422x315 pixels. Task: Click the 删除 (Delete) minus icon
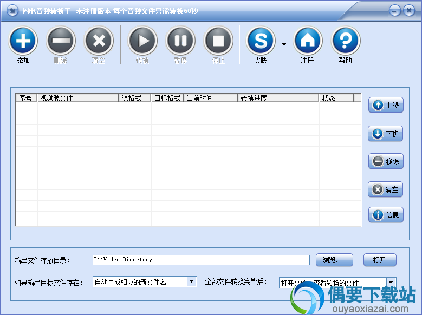click(x=61, y=41)
